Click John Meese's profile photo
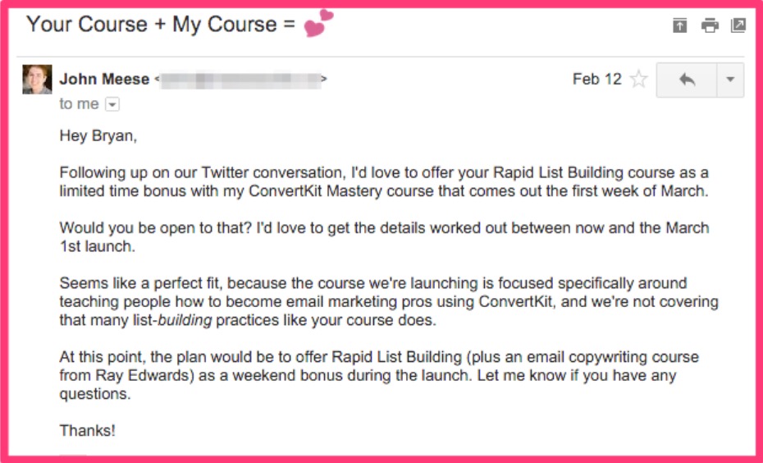The height and width of the screenshot is (463, 763). [37, 79]
